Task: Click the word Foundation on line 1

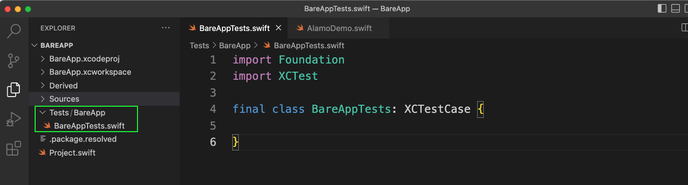Action: [x=312, y=59]
